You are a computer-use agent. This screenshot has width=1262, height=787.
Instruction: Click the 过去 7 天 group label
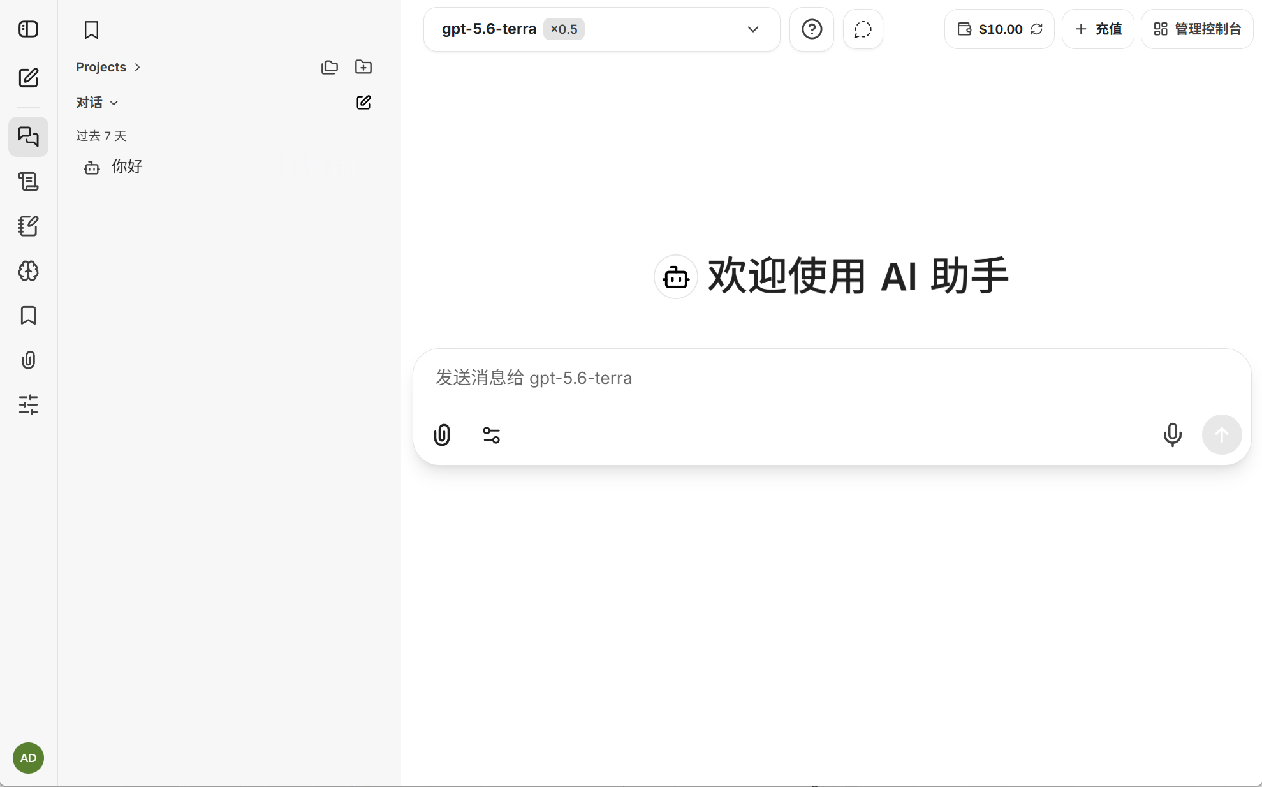[101, 136]
